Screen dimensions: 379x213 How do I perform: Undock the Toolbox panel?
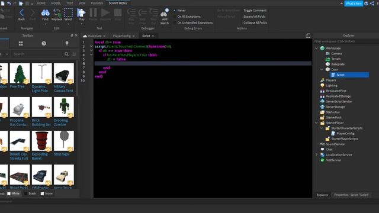pos(72,35)
